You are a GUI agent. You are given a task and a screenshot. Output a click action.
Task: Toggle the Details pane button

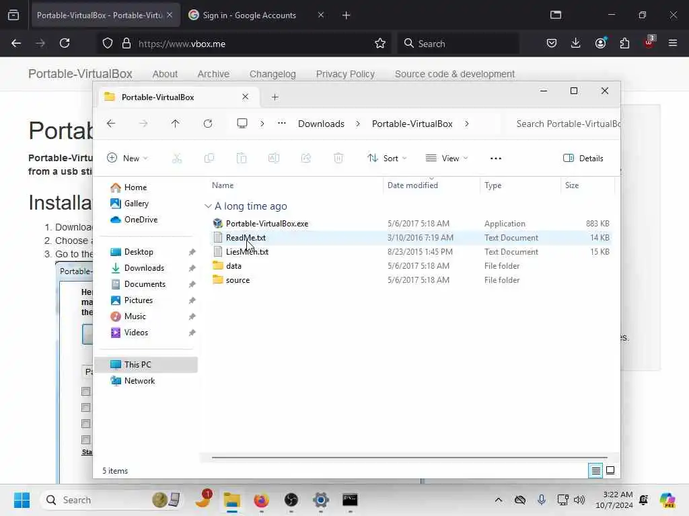583,159
